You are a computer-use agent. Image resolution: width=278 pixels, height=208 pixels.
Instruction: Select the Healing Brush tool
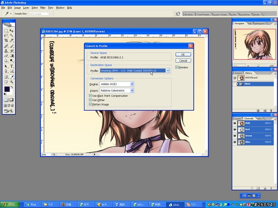[6, 46]
